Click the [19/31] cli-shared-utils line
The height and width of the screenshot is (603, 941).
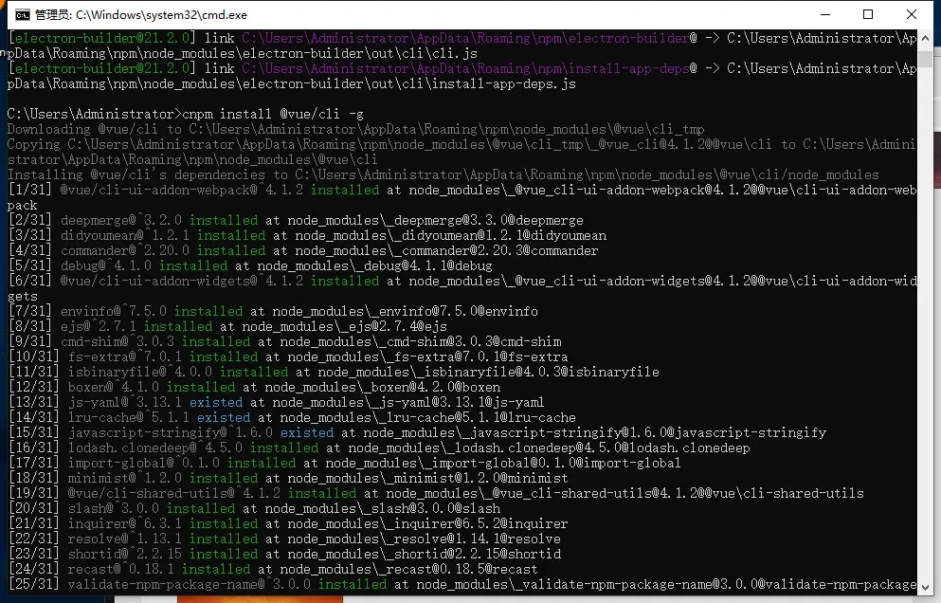pyautogui.click(x=436, y=493)
